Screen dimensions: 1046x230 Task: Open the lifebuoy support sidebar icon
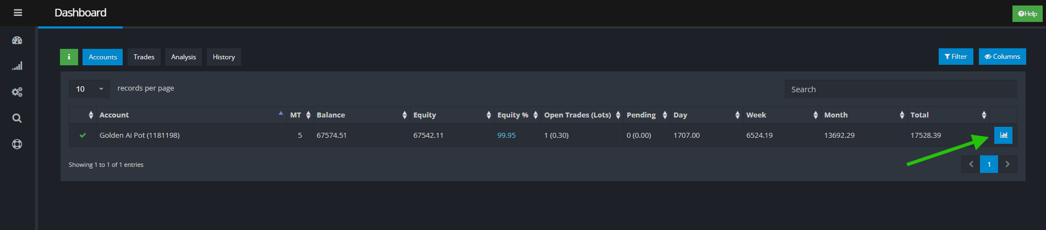pyautogui.click(x=17, y=144)
